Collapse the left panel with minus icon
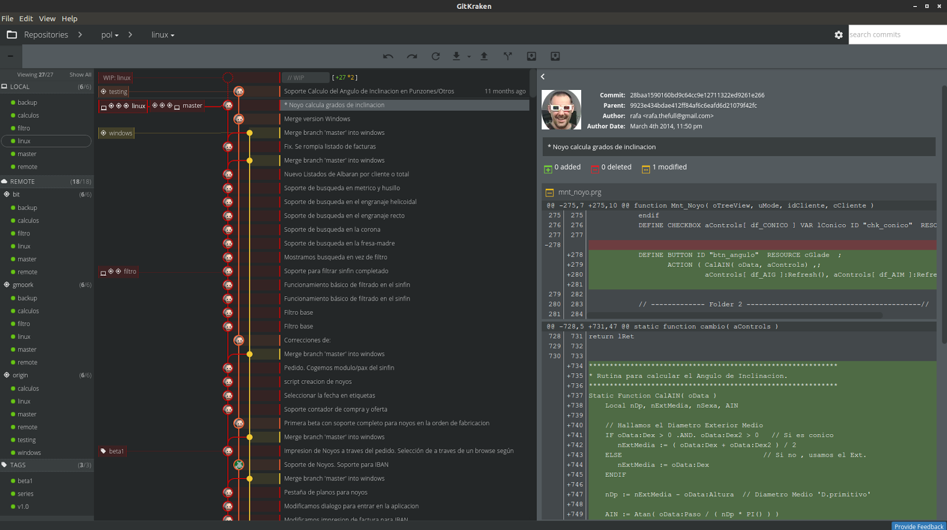This screenshot has height=530, width=947. coord(11,56)
